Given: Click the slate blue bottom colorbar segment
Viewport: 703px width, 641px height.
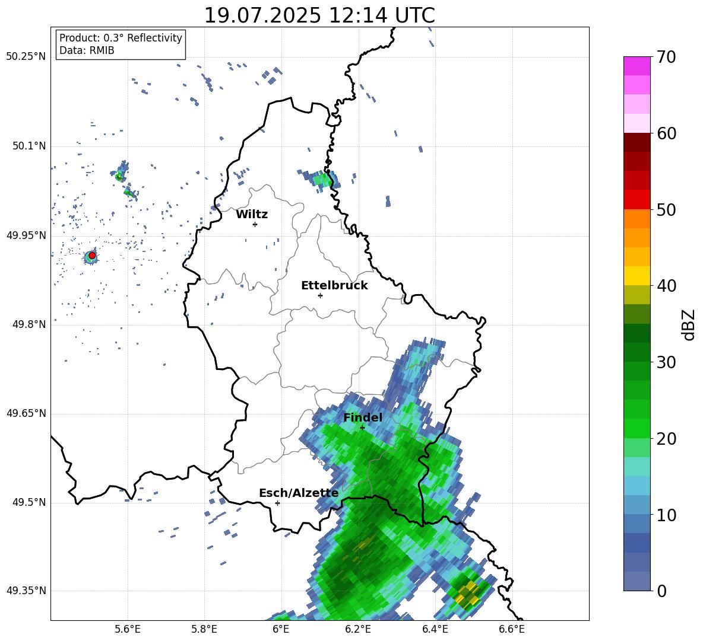Looking at the screenshot, I should point(636,581).
